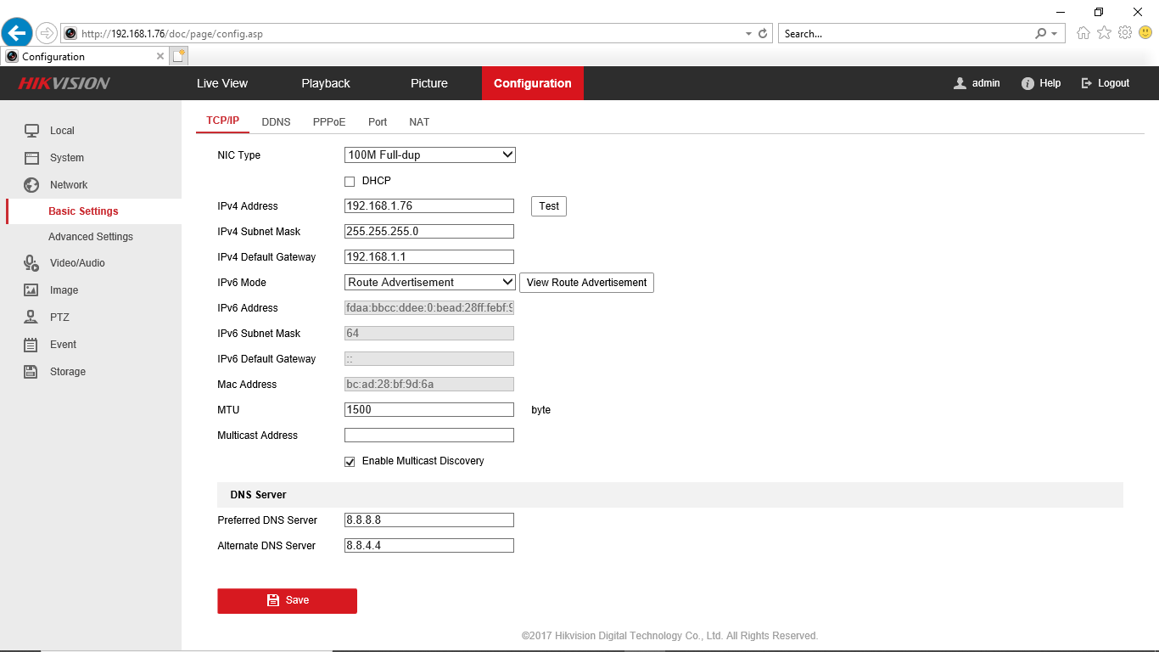The height and width of the screenshot is (652, 1159).
Task: Enable the DHCP checkbox
Action: (x=350, y=182)
